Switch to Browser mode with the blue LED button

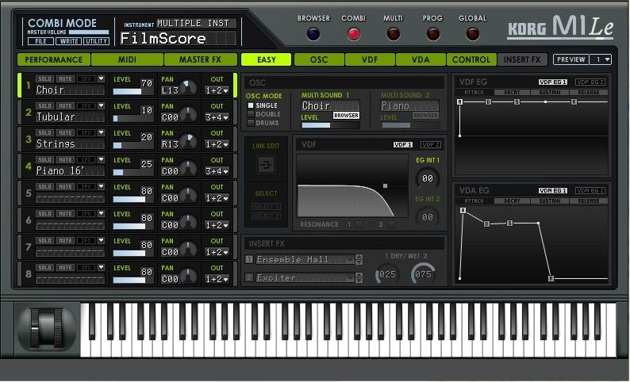click(x=313, y=34)
